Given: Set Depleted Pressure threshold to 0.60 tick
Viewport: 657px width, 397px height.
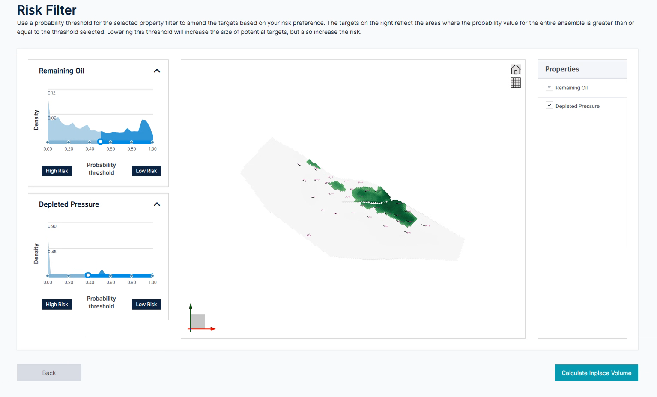Looking at the screenshot, I should [110, 276].
